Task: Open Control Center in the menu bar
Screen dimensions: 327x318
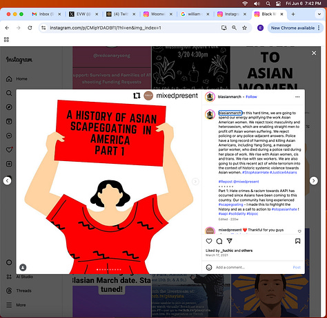Action: click(279, 3)
